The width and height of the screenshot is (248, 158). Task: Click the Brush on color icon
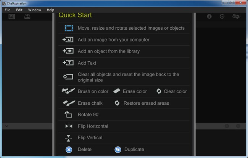point(68,91)
